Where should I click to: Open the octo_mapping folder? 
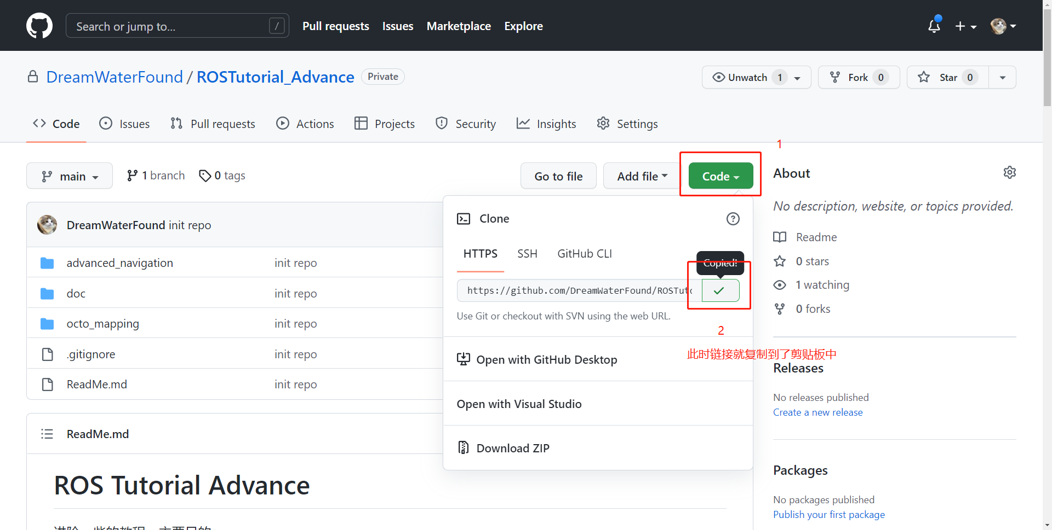103,324
